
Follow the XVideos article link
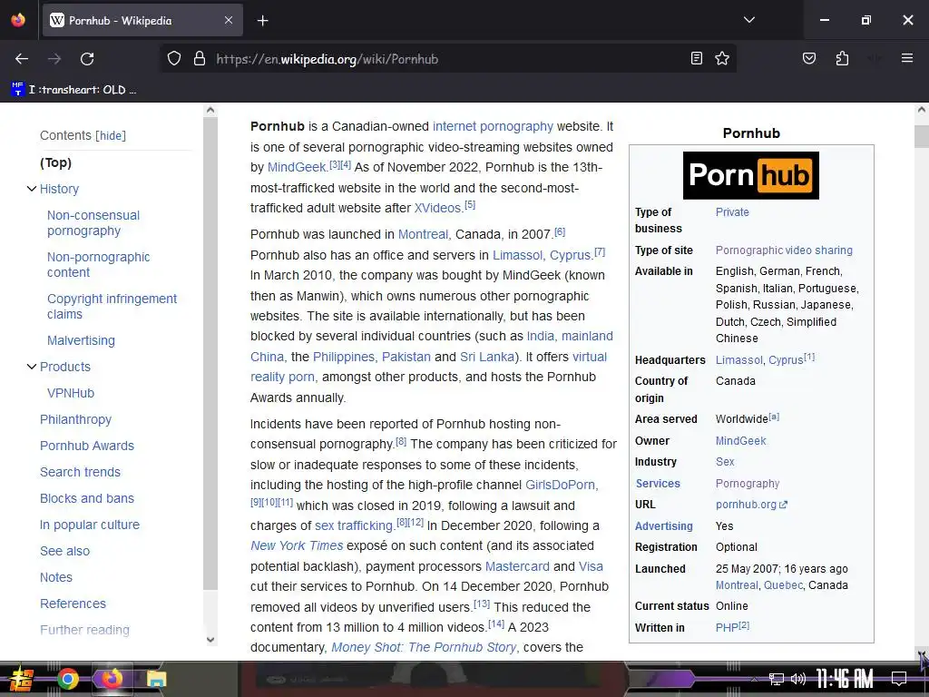437,208
